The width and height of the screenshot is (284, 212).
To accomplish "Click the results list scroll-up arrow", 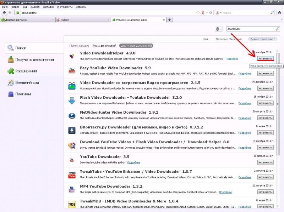I will tap(278, 51).
